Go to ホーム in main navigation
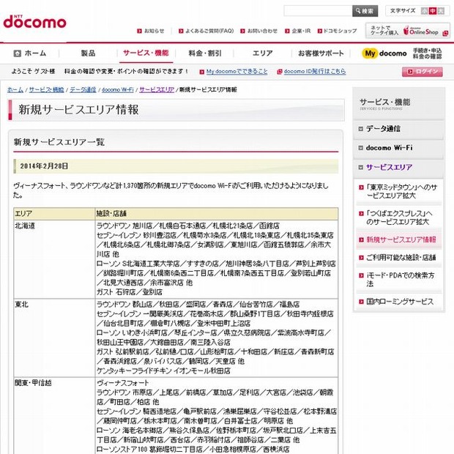The image size is (454, 454). [x=30, y=53]
